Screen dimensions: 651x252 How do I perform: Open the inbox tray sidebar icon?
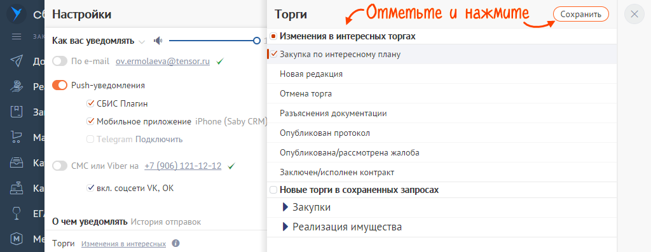[x=17, y=163]
